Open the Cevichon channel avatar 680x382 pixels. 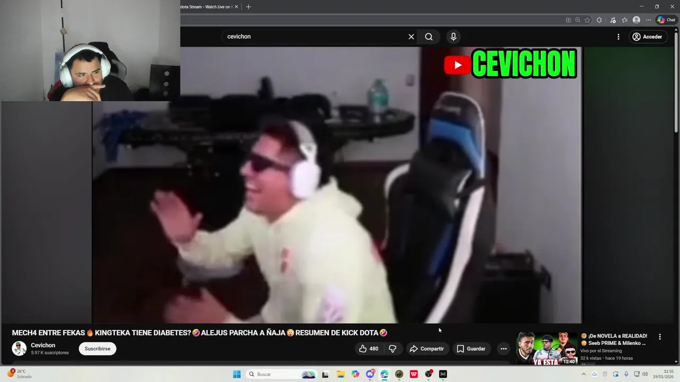click(19, 349)
